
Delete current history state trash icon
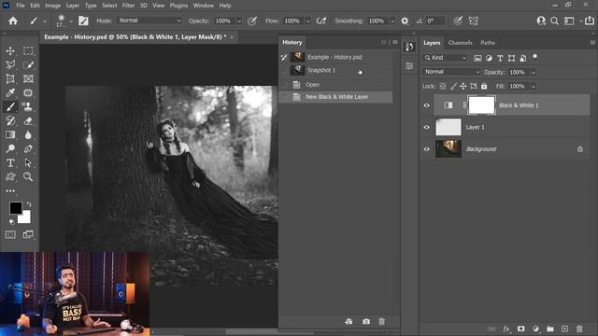pos(382,321)
